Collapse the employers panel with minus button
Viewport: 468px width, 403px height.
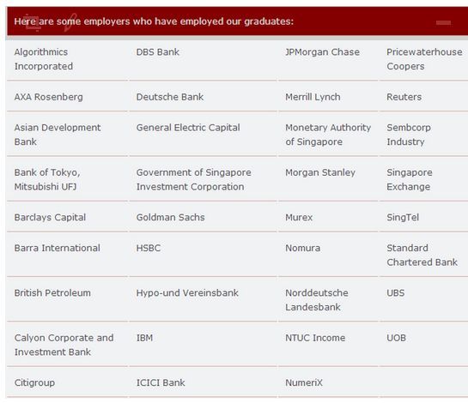coord(443,22)
